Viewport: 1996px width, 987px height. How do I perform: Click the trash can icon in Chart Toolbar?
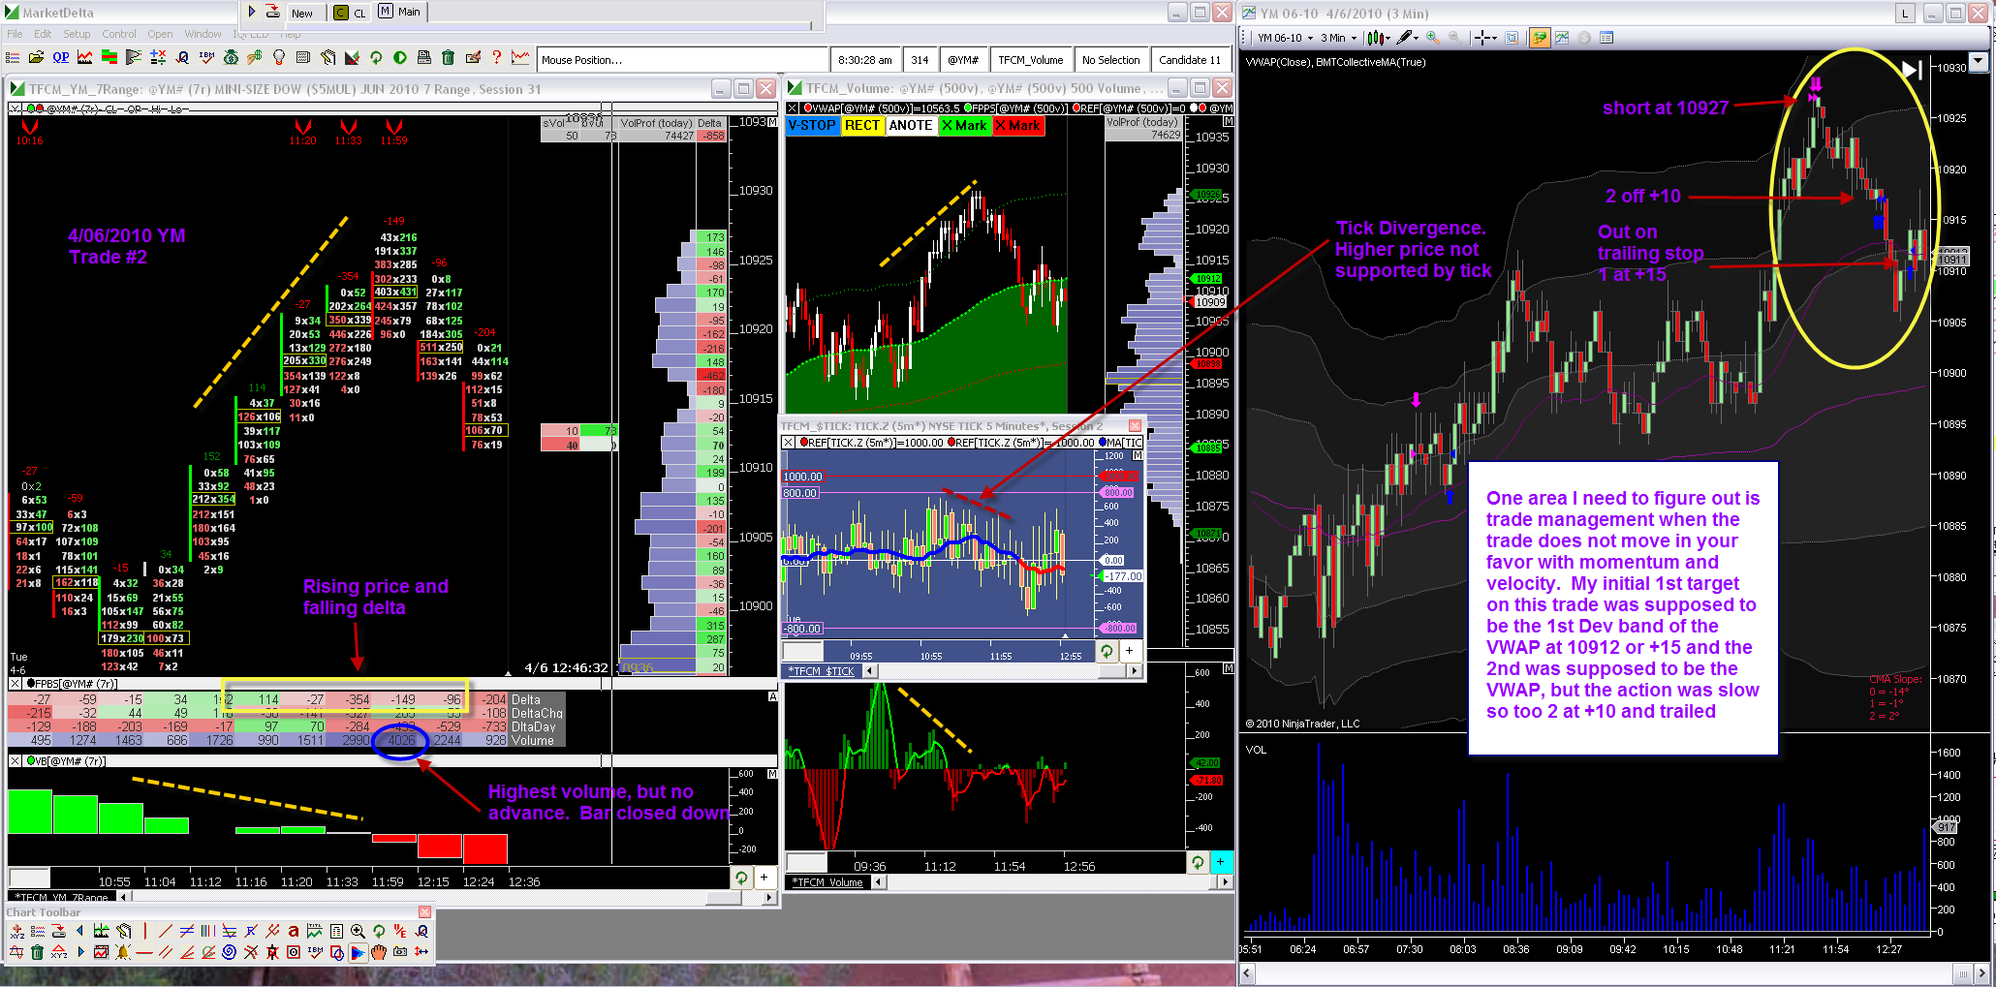click(x=38, y=952)
